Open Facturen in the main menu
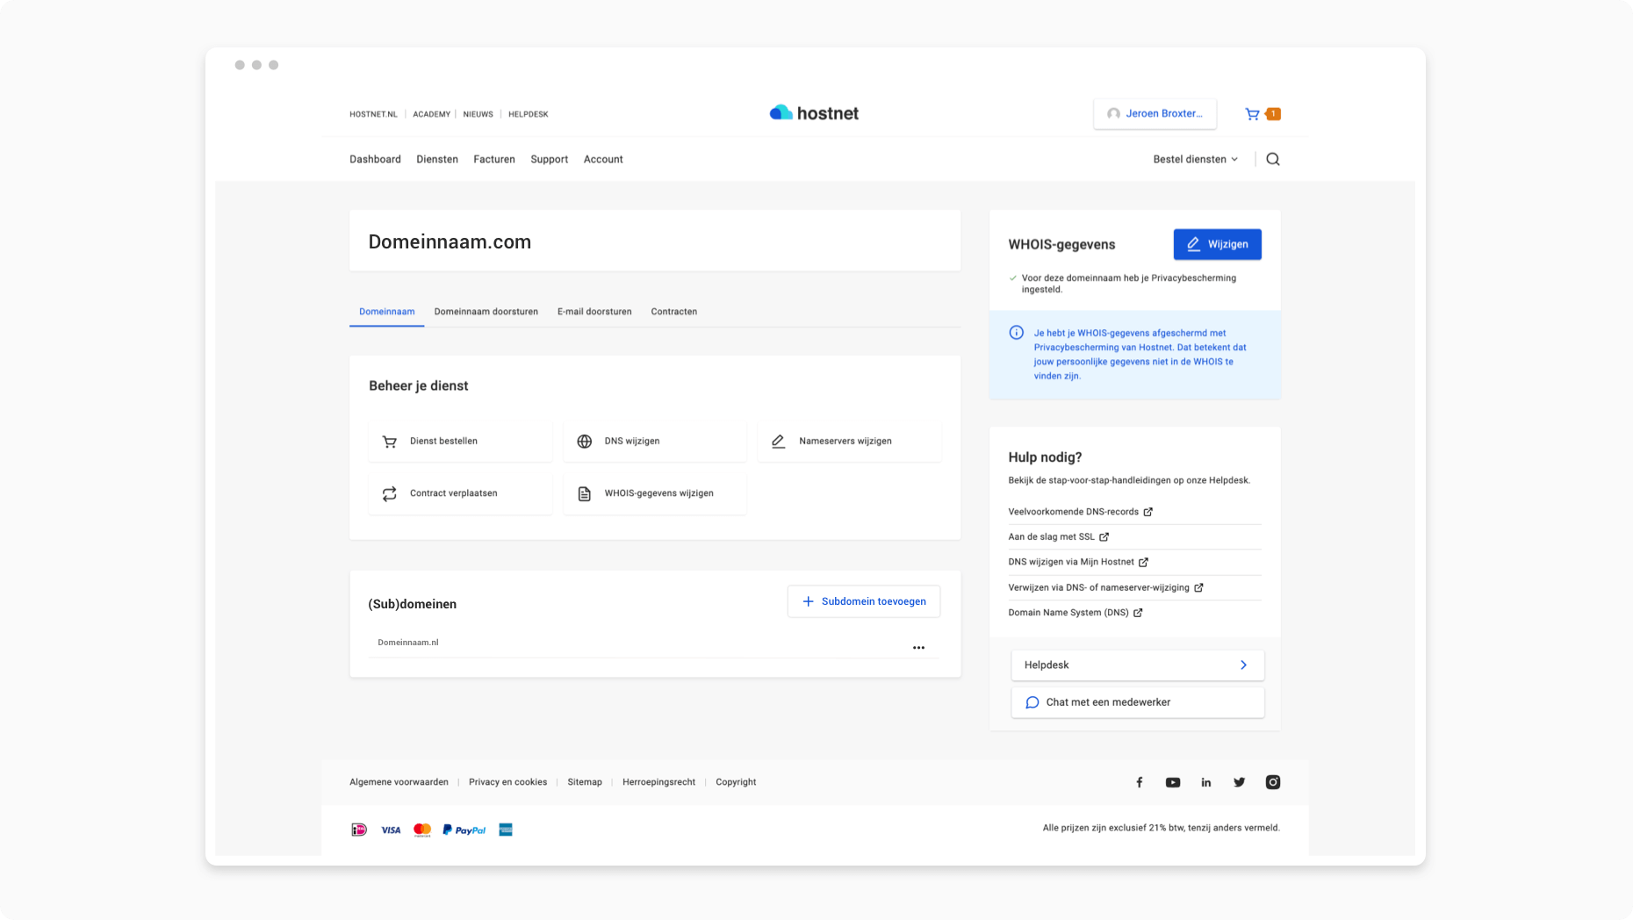The height and width of the screenshot is (920, 1633). click(x=494, y=159)
